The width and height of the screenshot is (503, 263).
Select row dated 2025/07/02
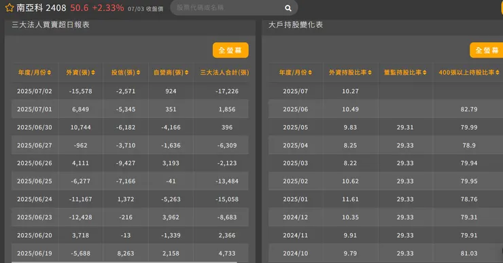pos(130,91)
